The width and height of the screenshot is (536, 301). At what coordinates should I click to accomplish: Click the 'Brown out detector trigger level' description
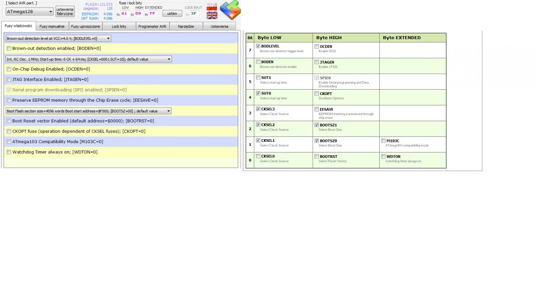click(281, 51)
